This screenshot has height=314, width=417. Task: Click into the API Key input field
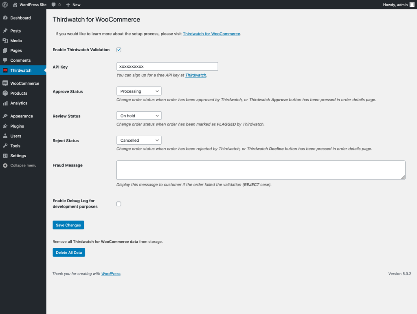pos(167,67)
